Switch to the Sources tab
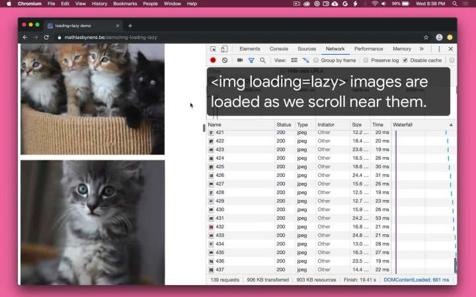This screenshot has height=297, width=476. pos(307,49)
